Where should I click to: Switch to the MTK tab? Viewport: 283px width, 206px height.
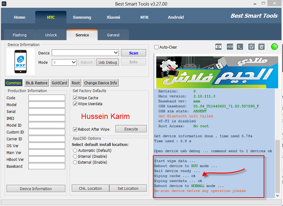coord(144,17)
